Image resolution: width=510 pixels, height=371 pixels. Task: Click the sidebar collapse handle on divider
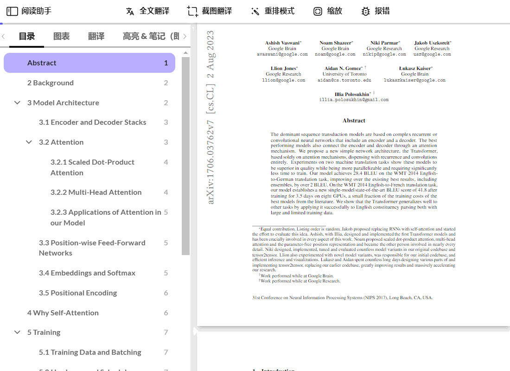(x=195, y=331)
